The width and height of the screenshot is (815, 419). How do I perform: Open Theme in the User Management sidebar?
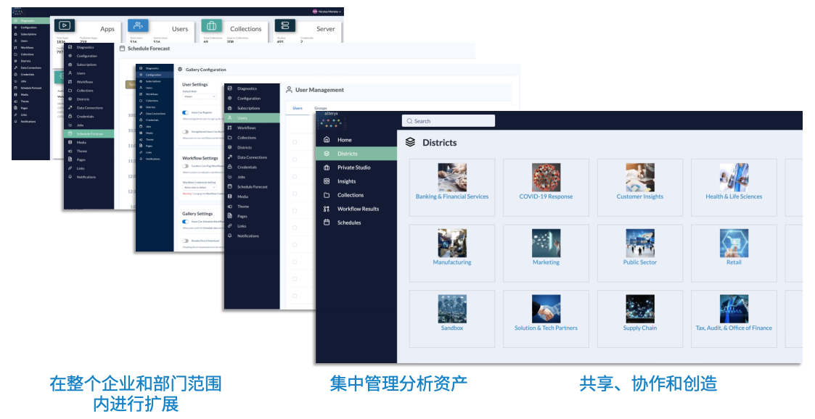tap(252, 207)
